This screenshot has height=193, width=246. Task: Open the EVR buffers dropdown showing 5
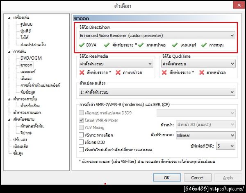click(x=225, y=146)
